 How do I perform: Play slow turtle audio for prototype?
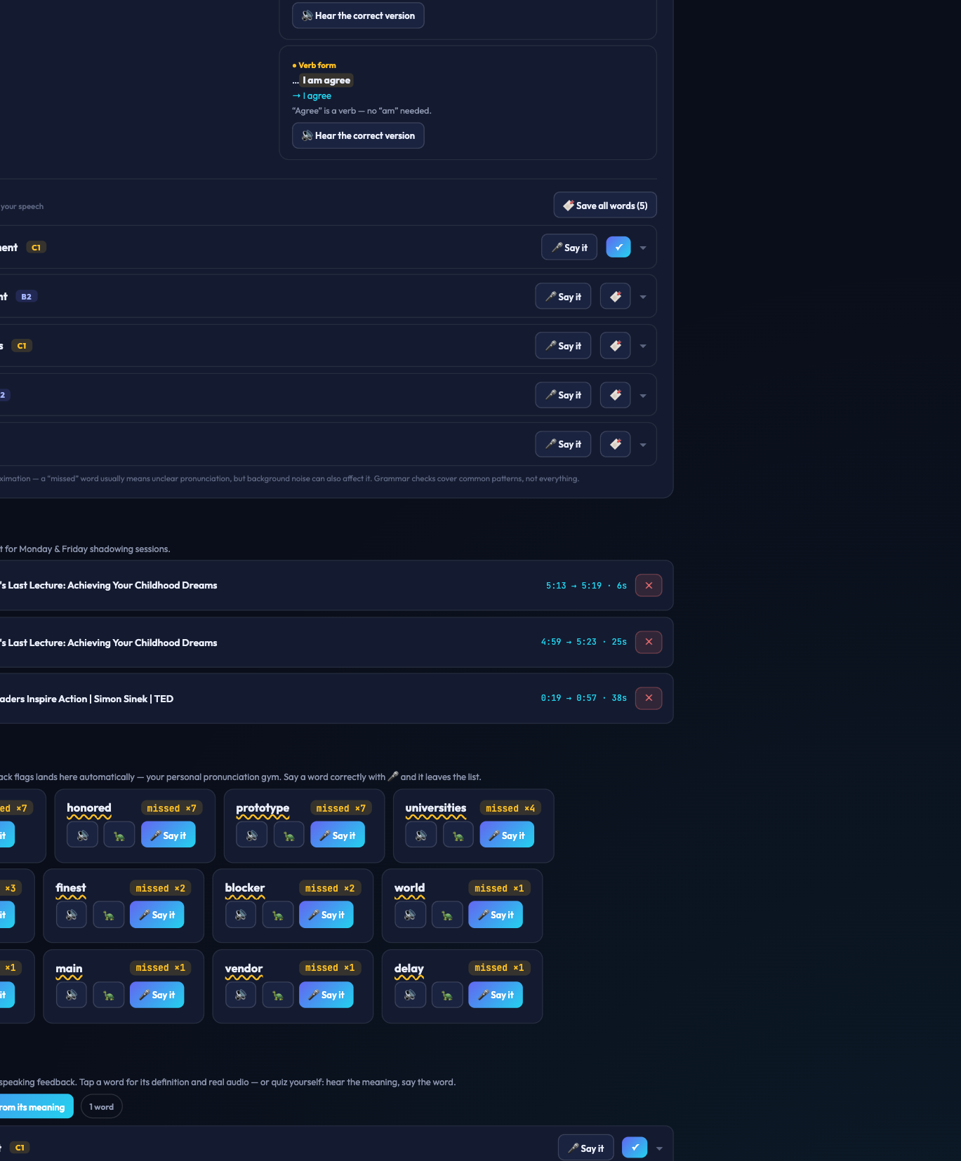click(x=289, y=835)
